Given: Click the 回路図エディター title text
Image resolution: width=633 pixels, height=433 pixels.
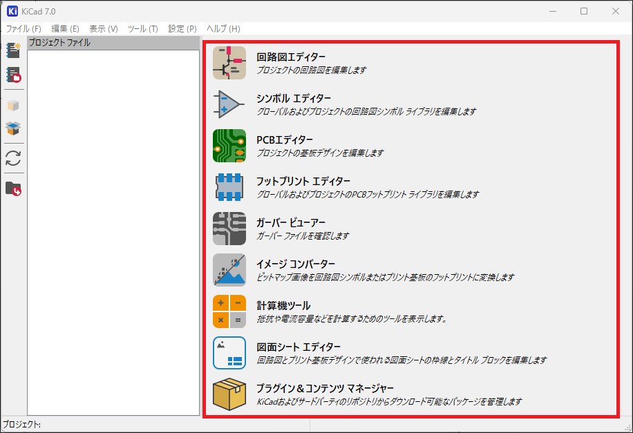Looking at the screenshot, I should (291, 57).
